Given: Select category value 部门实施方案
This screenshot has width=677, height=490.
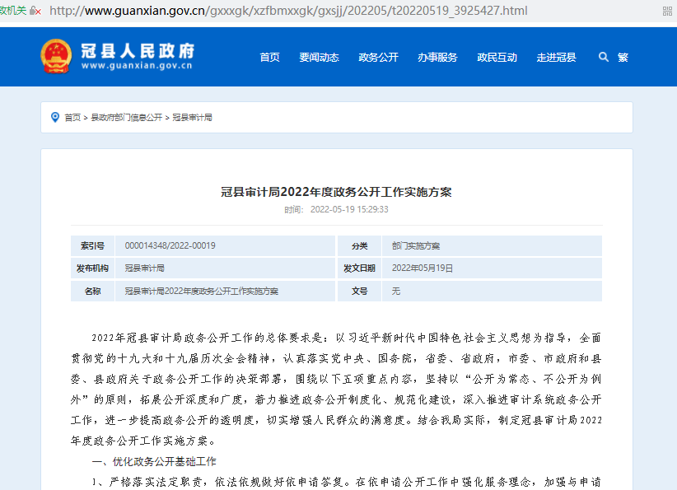Looking at the screenshot, I should tap(416, 245).
